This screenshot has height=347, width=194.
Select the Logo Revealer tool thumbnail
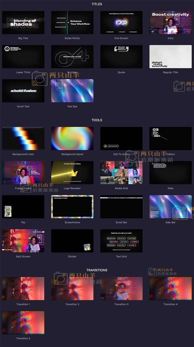[x=72, y=172]
